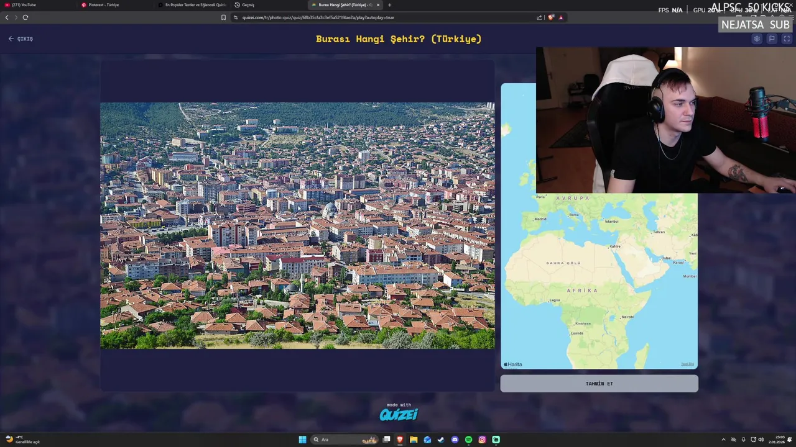Click the quizel.com address bar URL

click(x=318, y=17)
